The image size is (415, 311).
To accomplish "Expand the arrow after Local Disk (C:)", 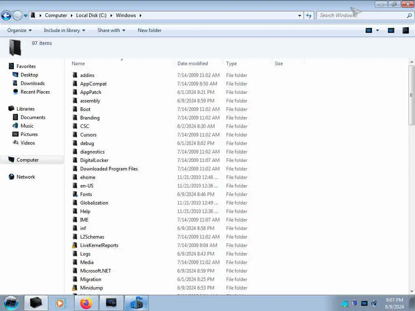I will click(x=111, y=16).
